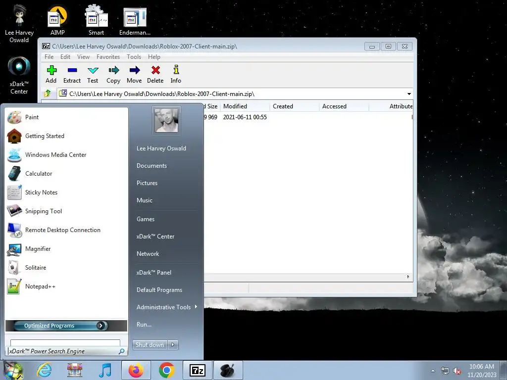Open the clock showing 10:06 AM

(482, 371)
